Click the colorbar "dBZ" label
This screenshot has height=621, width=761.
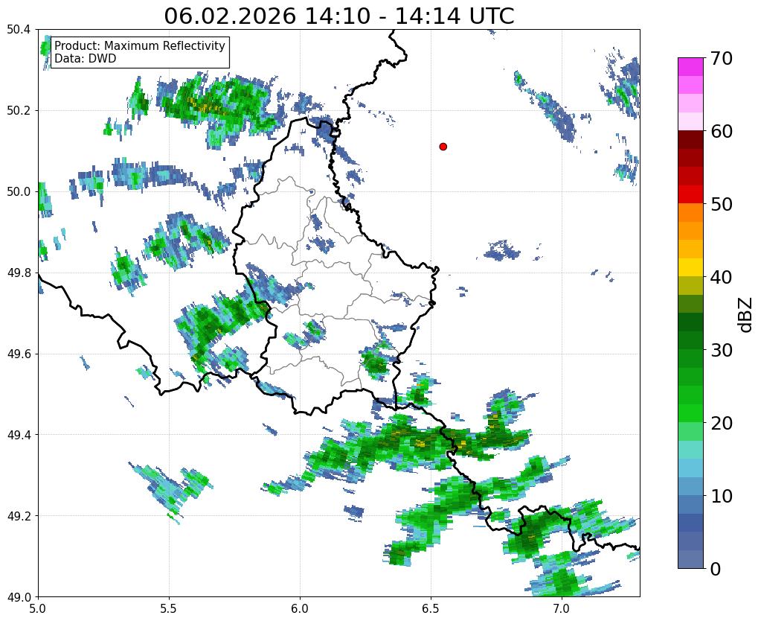(746, 314)
